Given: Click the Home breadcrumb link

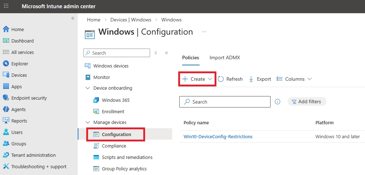Looking at the screenshot, I should (94, 20).
